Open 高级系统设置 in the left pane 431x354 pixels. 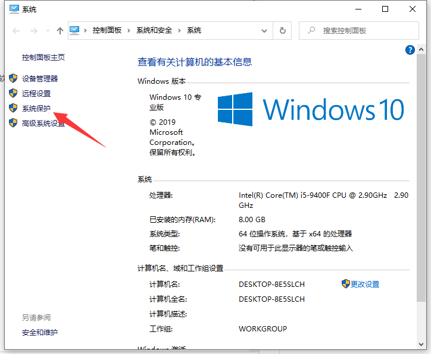click(x=43, y=124)
